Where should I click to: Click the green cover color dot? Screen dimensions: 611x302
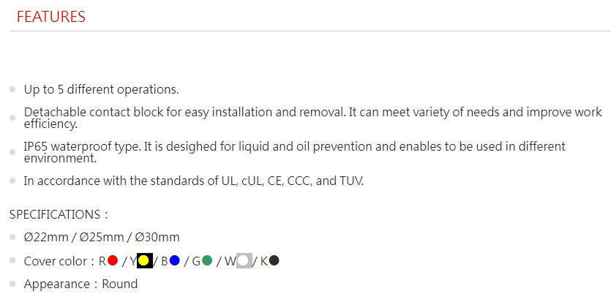click(x=207, y=260)
